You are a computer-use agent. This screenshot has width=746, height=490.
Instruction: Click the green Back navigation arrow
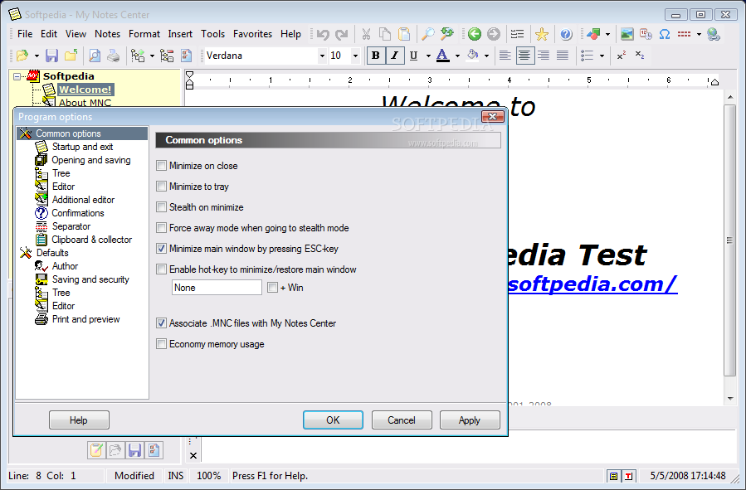tap(475, 34)
